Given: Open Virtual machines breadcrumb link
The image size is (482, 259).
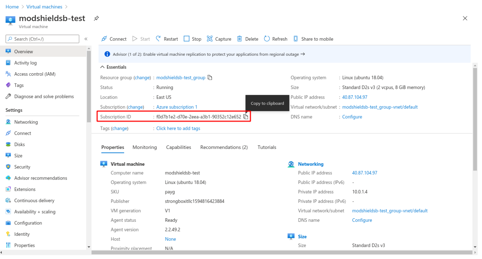Looking at the screenshot, I should click(44, 7).
